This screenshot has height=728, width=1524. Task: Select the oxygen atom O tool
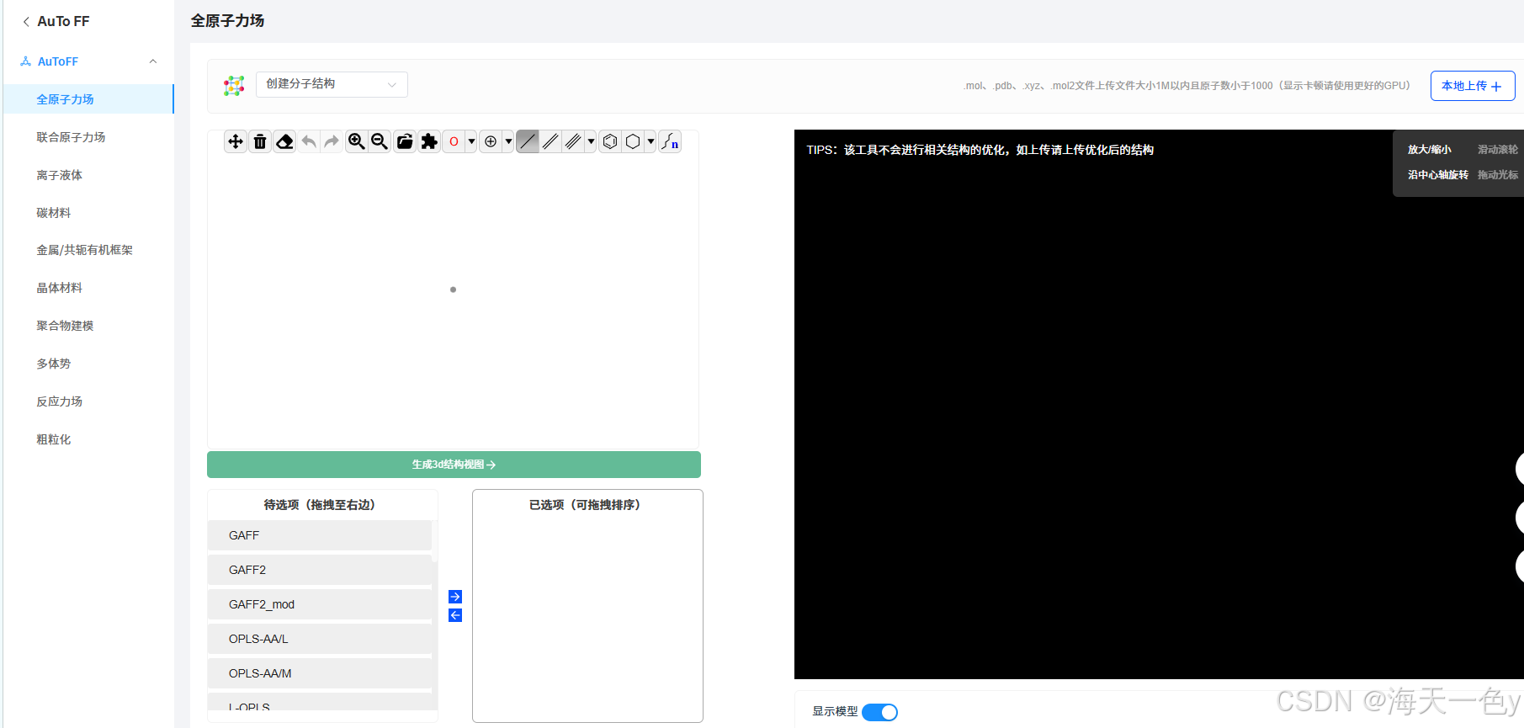click(454, 141)
